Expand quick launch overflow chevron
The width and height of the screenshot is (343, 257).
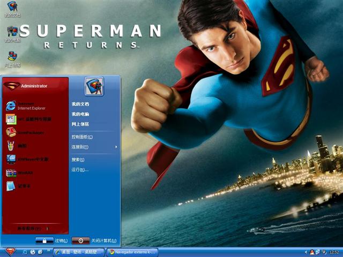pos(48,251)
